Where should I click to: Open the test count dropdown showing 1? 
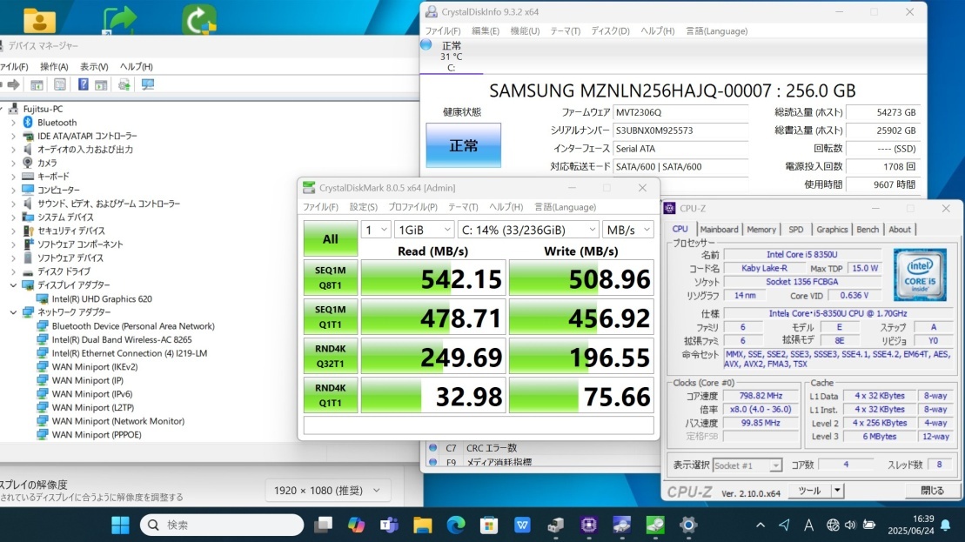point(375,230)
